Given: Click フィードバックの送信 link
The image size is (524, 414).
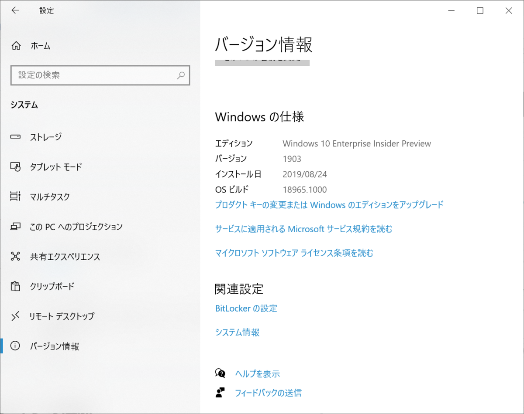Looking at the screenshot, I should pyautogui.click(x=268, y=393).
